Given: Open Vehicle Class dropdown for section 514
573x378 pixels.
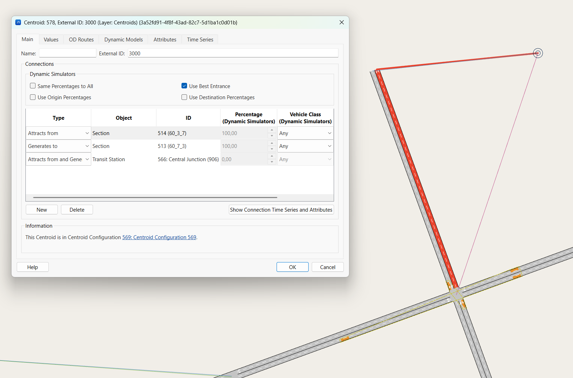Looking at the screenshot, I should 305,133.
